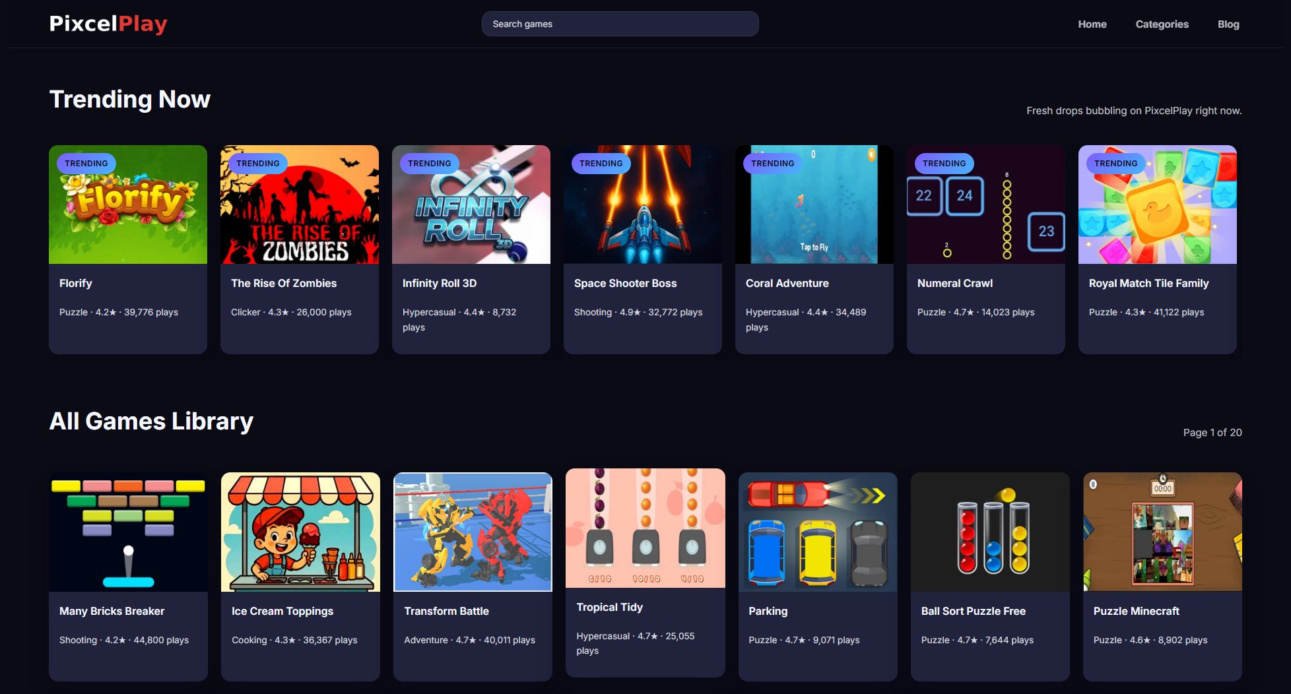Open the Categories menu item
The height and width of the screenshot is (694, 1291).
point(1162,24)
